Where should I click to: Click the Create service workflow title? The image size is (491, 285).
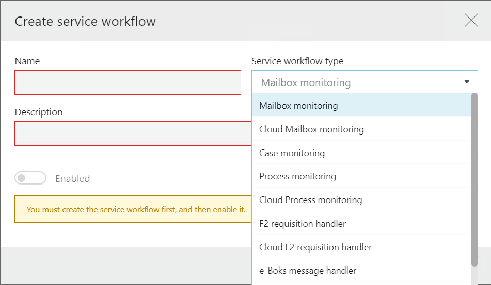click(x=85, y=21)
